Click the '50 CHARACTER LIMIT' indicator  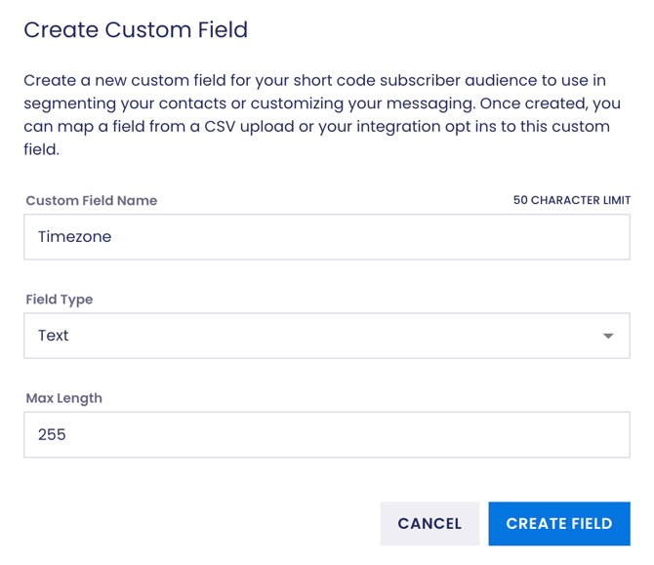click(x=571, y=200)
